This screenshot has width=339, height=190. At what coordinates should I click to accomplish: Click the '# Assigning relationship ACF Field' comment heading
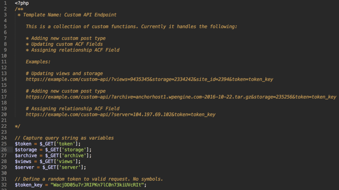coord(73,109)
